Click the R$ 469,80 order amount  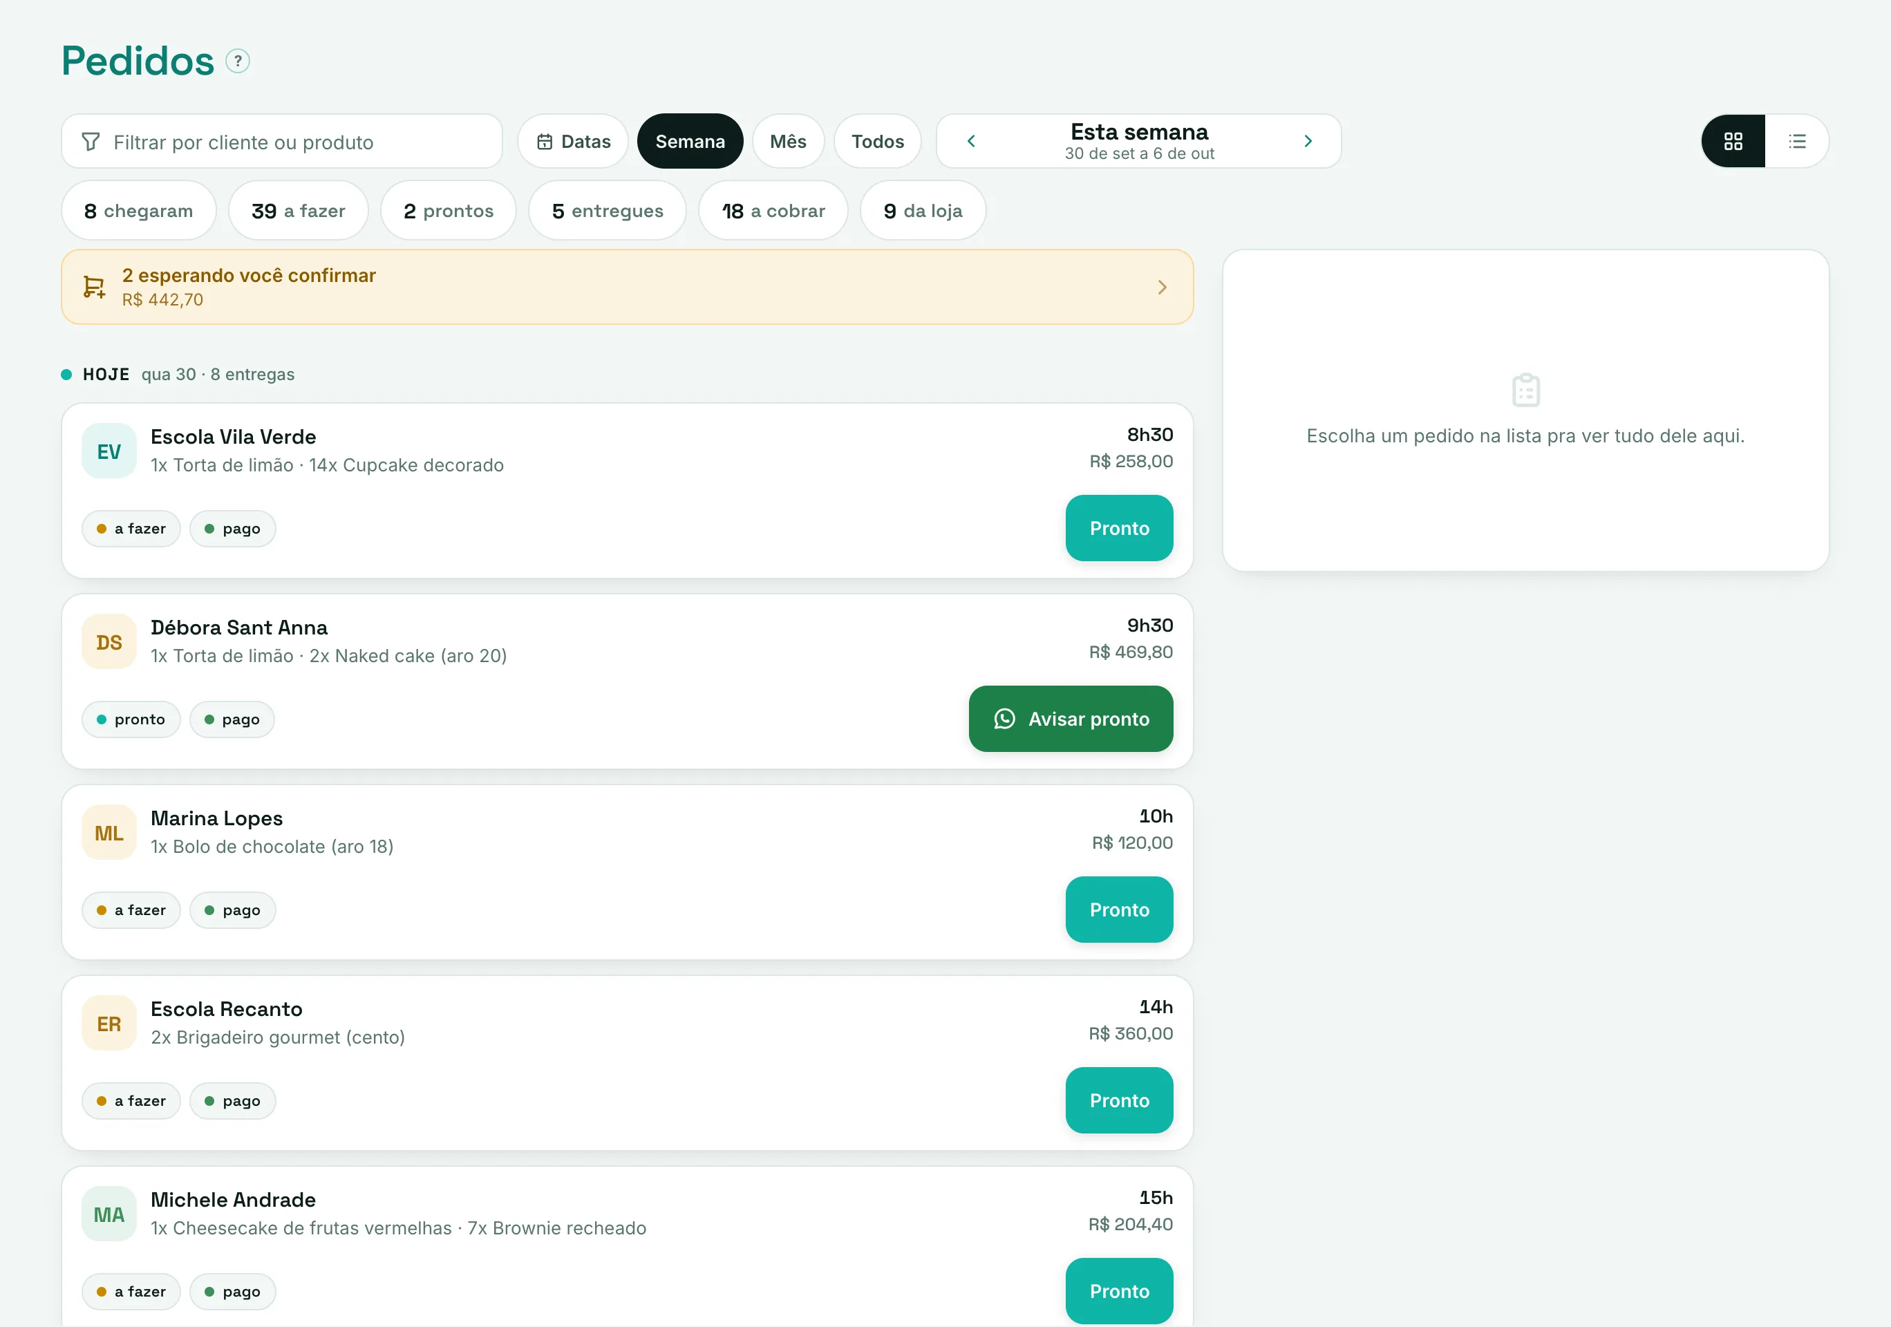coord(1131,652)
